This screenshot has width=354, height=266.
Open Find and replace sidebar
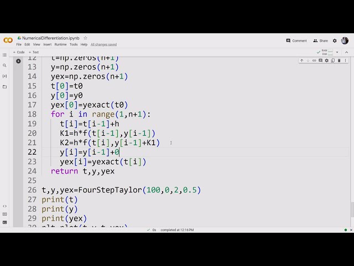tap(4, 65)
